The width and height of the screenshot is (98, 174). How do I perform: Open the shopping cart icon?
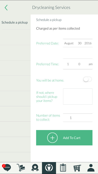[x=77, y=168]
